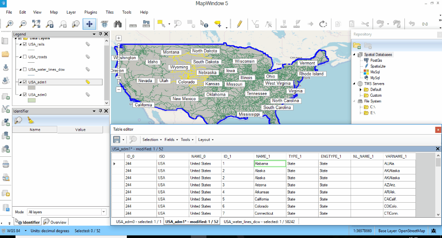Switch to USA_adm0 table tab
The width and height of the screenshot is (442, 238).
point(138,222)
